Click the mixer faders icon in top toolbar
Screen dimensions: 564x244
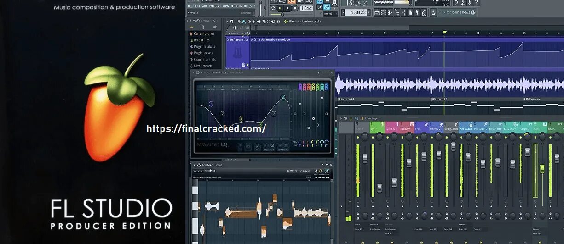404,12
